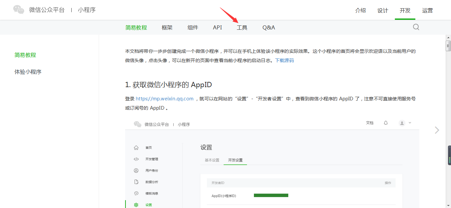This screenshot has width=451, height=208.
Task: Switch to 简易教程 in sub navigation bar
Action: (136, 27)
